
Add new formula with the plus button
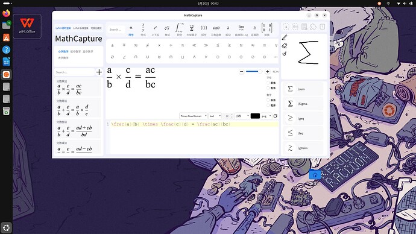tap(99, 72)
